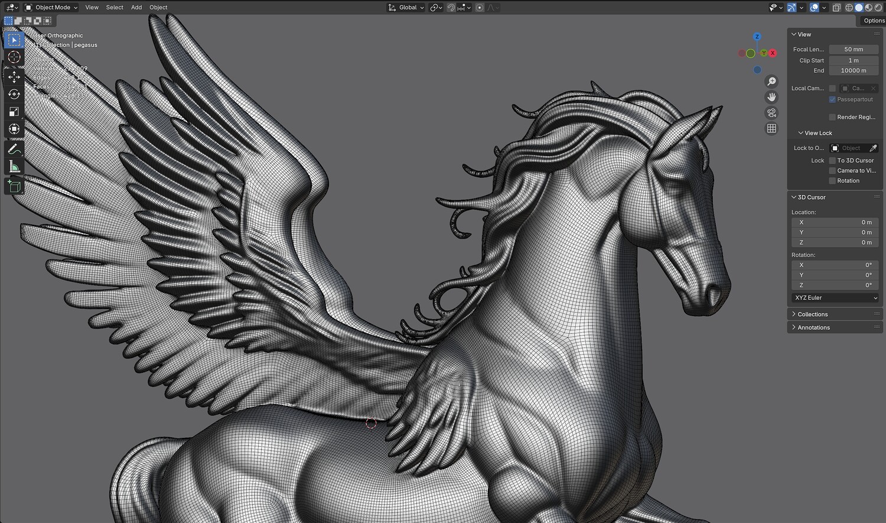
Task: Collapse the 3D Cursor panel
Action: (x=794, y=197)
